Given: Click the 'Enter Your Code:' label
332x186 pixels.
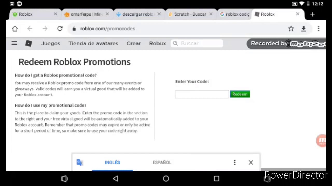Looking at the screenshot, I should point(192,81).
